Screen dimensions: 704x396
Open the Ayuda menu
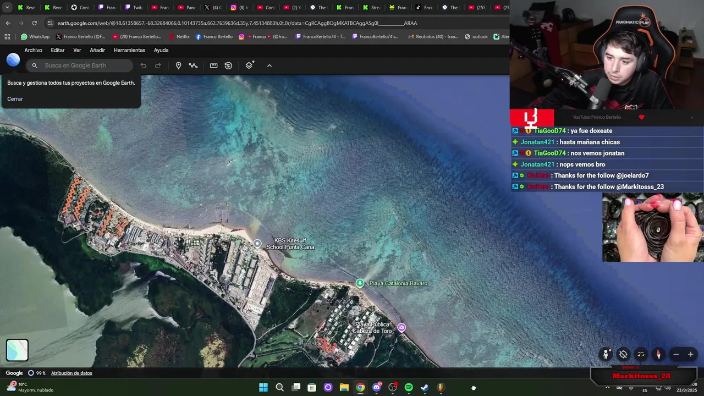click(x=161, y=50)
